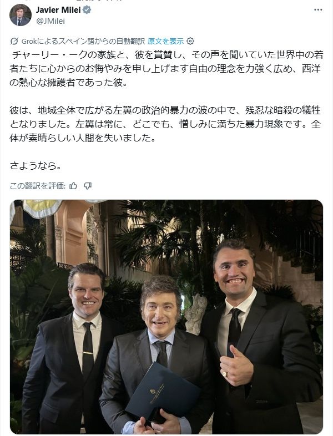Click the この翻訳を評価 label
The image size is (333, 436).
(x=38, y=186)
